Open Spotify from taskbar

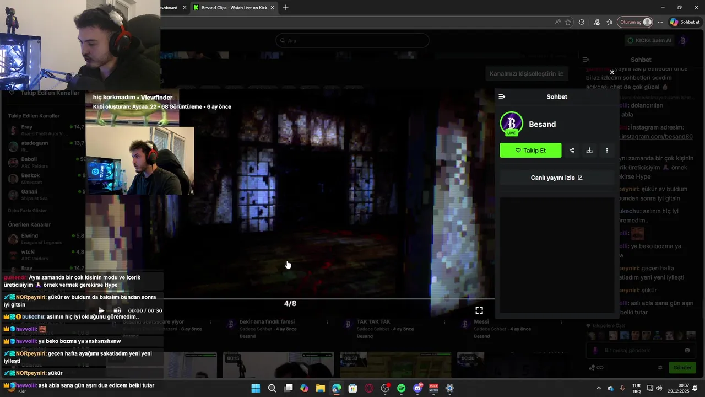click(402, 388)
